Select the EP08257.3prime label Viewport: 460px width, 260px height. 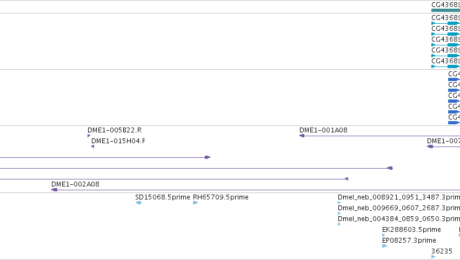(409, 241)
